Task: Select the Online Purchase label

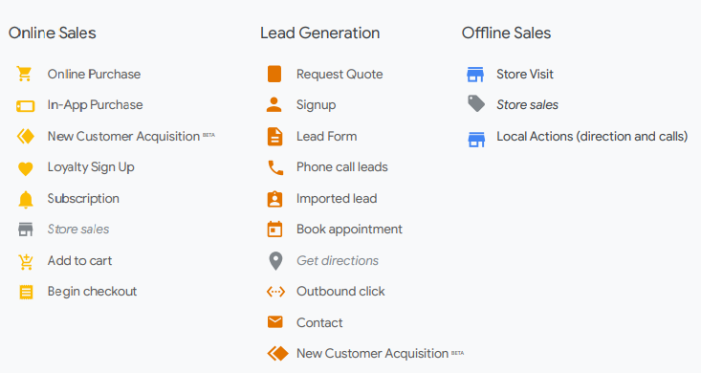Action: [x=94, y=74]
